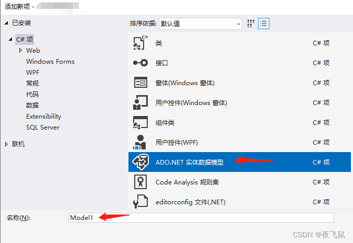Select the Windows Forms category
Image resolution: width=353 pixels, height=243 pixels.
pyautogui.click(x=50, y=62)
